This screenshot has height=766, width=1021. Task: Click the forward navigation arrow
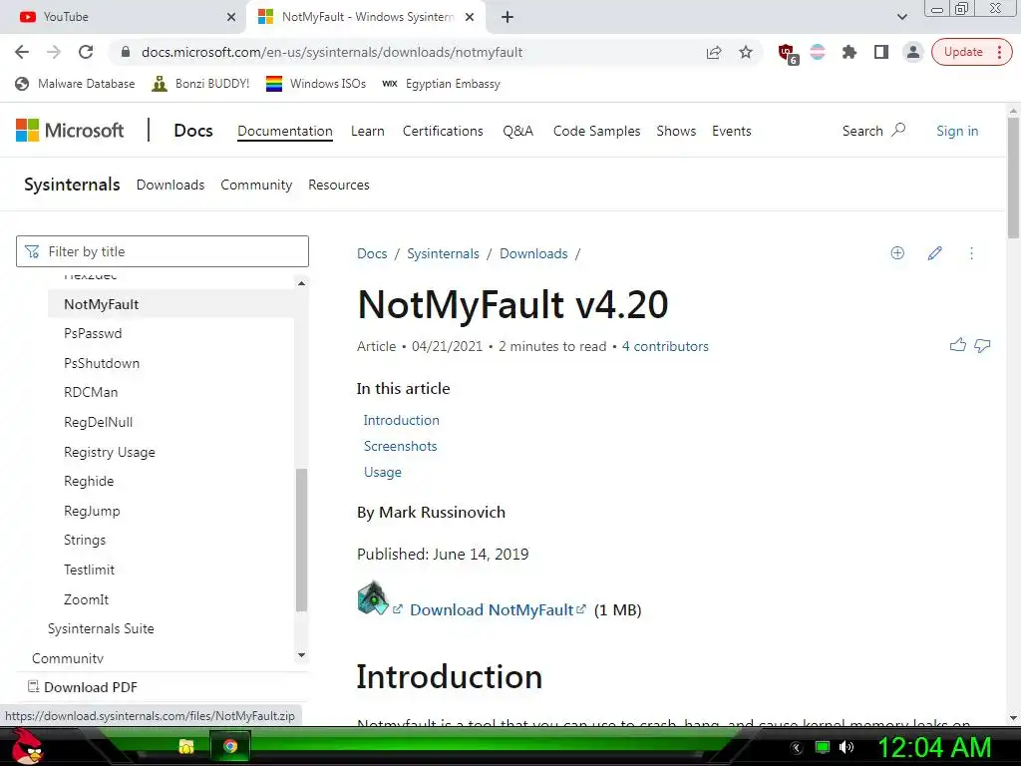pos(54,52)
